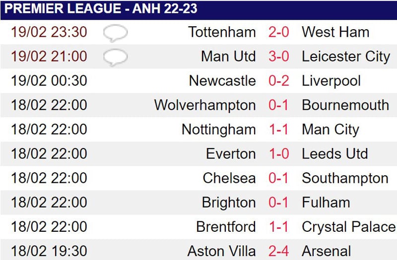The height and width of the screenshot is (260, 397).
Task: Open Leeds Utd team link
Action: (x=334, y=154)
